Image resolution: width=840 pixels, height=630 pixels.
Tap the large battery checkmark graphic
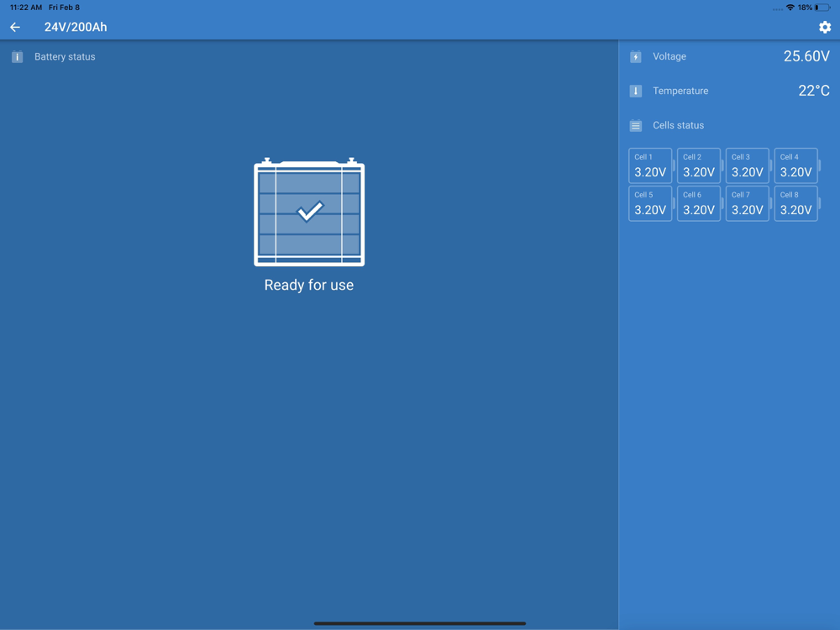[x=309, y=213]
